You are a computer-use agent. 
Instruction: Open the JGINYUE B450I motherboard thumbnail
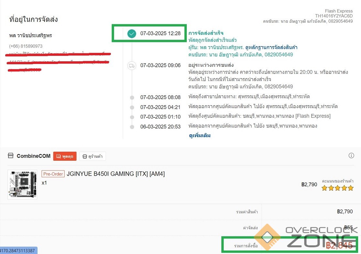coord(22,185)
